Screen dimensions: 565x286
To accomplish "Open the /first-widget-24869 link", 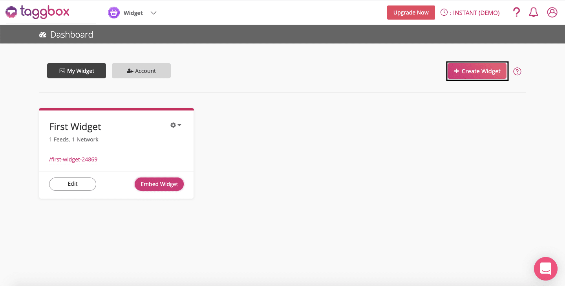I will pos(73,159).
